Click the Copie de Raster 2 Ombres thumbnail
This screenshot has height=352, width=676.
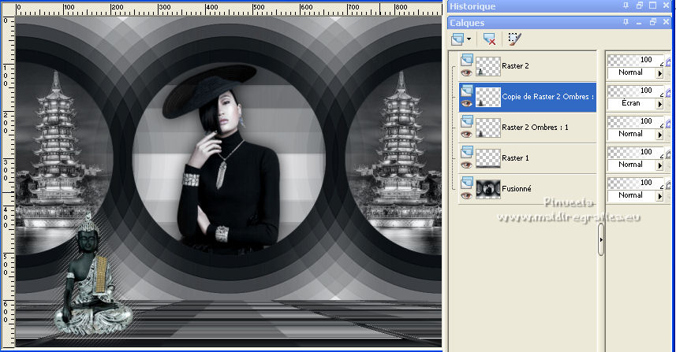pos(488,97)
